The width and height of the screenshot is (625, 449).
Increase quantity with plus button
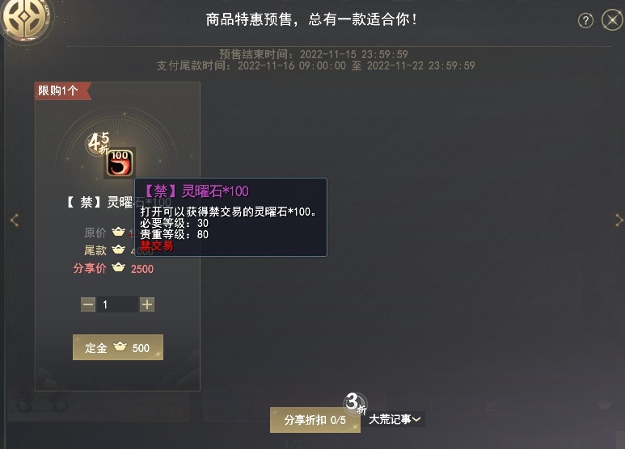147,305
